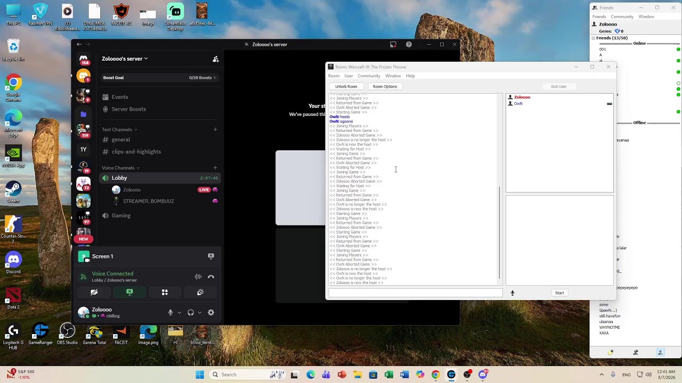Open OBS Studio desktop shortcut
Screen dimensions: 682x383
tap(67, 334)
